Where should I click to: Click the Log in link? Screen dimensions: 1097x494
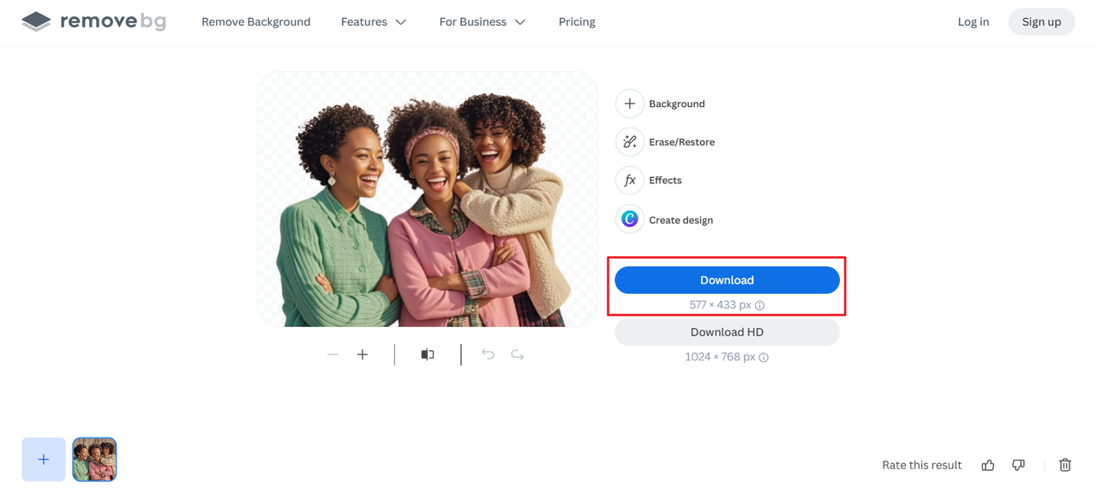[x=973, y=21]
